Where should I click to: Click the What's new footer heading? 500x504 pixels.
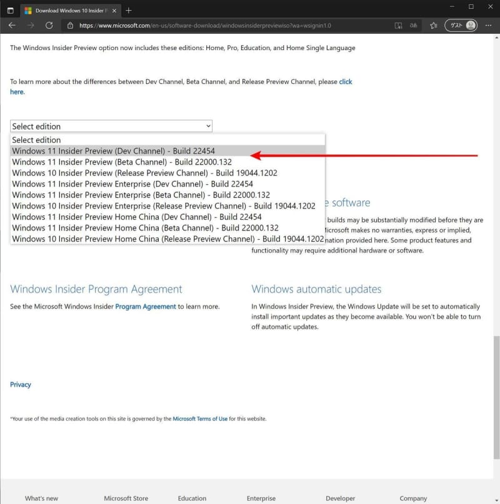tap(41, 498)
